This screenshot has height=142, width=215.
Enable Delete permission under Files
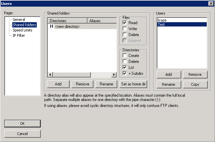[x=125, y=35]
